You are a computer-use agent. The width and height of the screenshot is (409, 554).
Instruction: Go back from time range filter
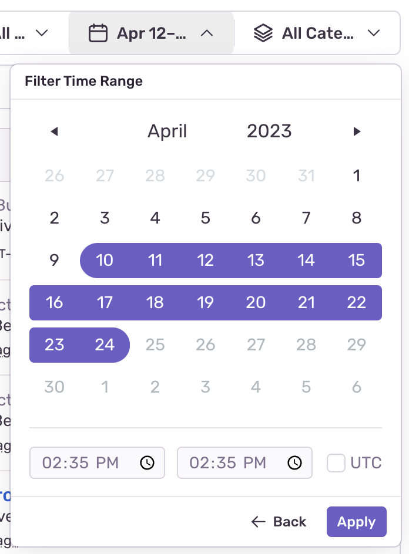click(x=279, y=522)
